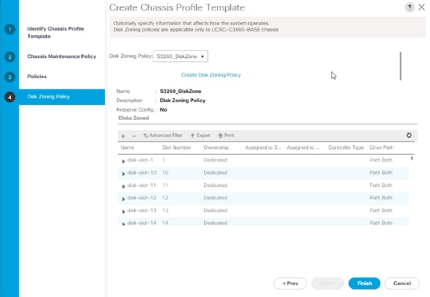The image size is (430, 297).
Task: Click the Finish button
Action: [364, 284]
